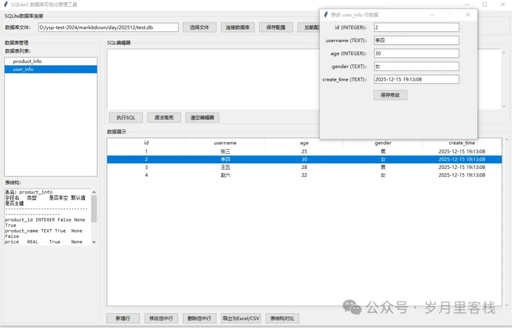Screen dimensions: 512x328
Task: Click the up arrow of 表结构 scrollbar
Action: point(94,192)
